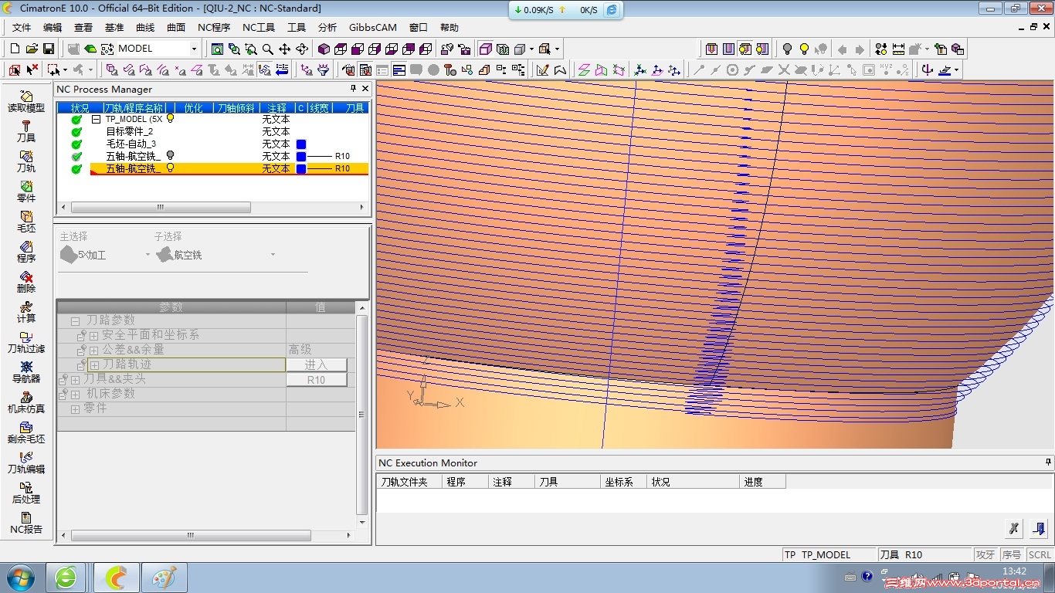Click the Open folder icon

tap(32, 49)
